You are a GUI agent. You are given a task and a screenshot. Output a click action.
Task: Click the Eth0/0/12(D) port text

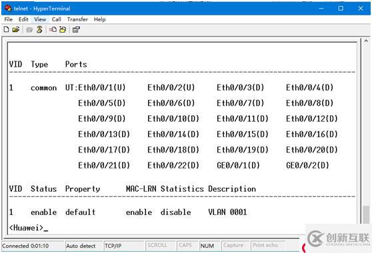pos(312,119)
